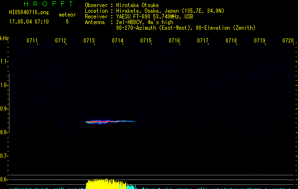This screenshot has height=189, width=298.
Task: Click the meteor count value 5
Action: (67, 22)
